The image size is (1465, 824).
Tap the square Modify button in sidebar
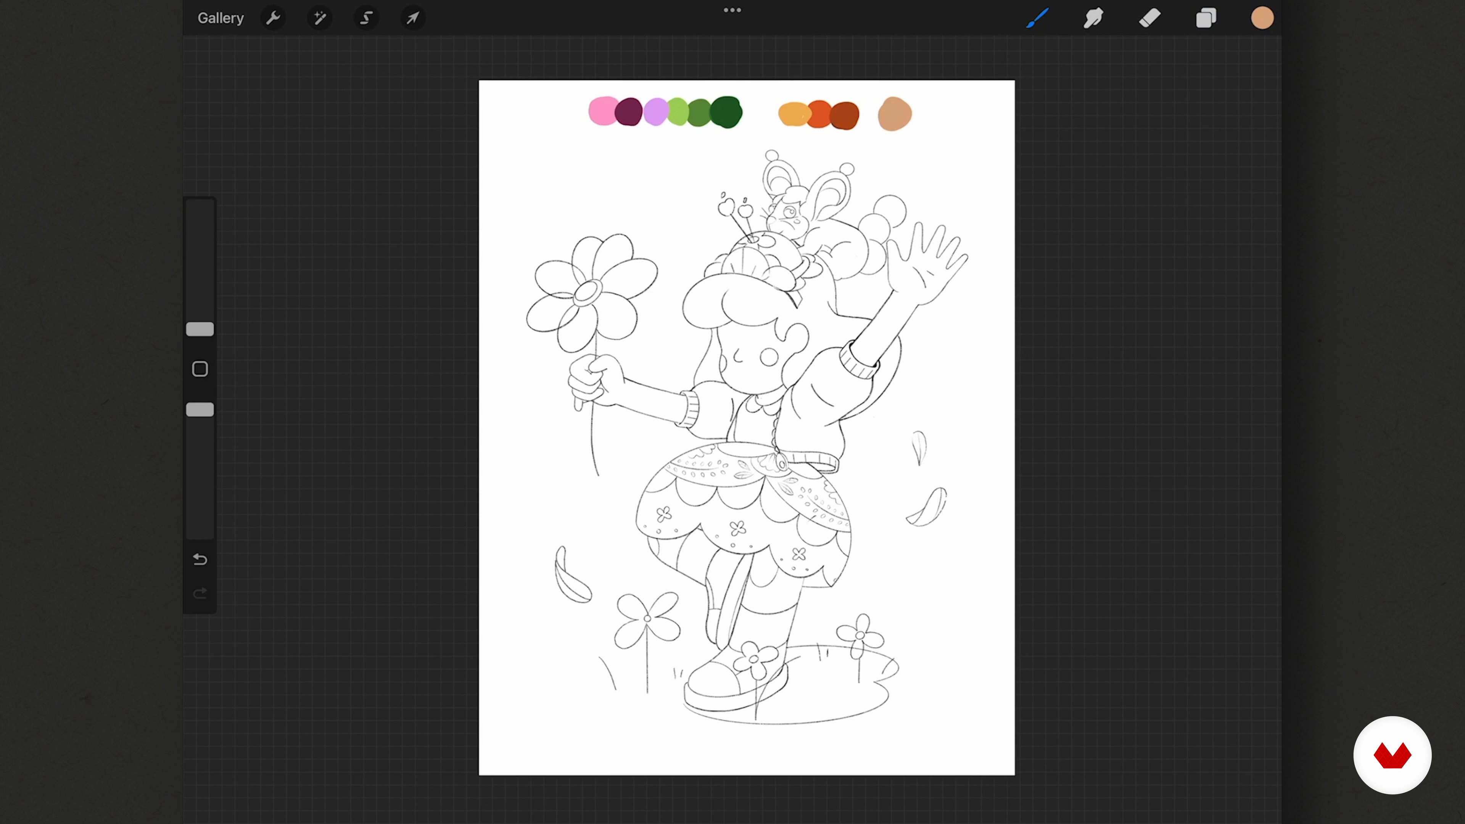click(x=200, y=369)
